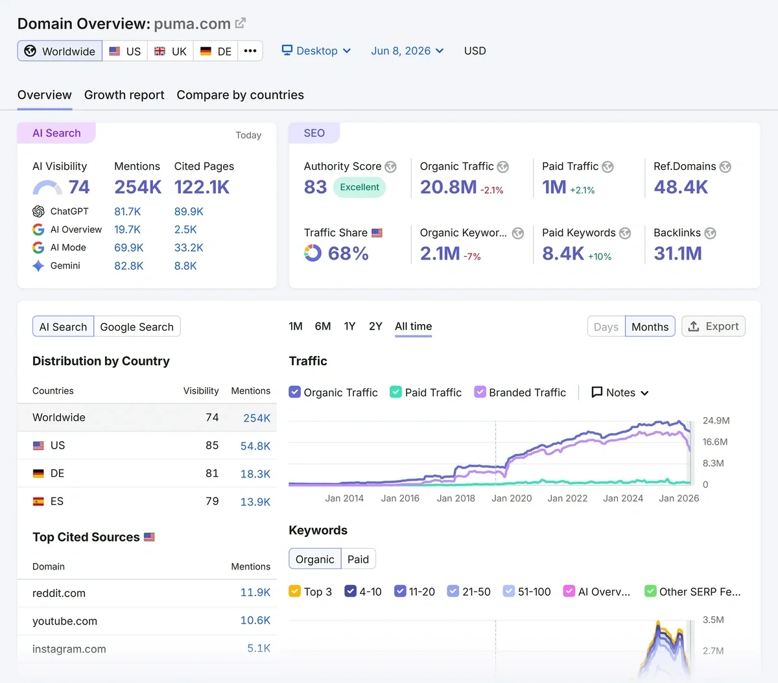The width and height of the screenshot is (778, 683).
Task: Set traffic chart range to 1M
Action: tap(296, 326)
